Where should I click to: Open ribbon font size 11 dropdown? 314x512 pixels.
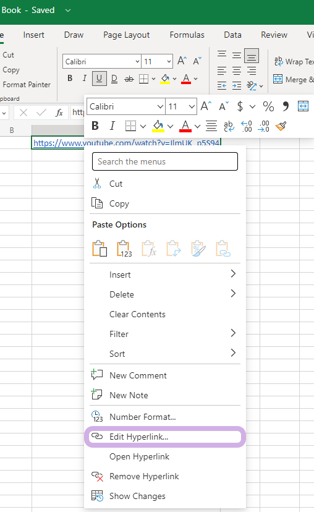pos(169,61)
